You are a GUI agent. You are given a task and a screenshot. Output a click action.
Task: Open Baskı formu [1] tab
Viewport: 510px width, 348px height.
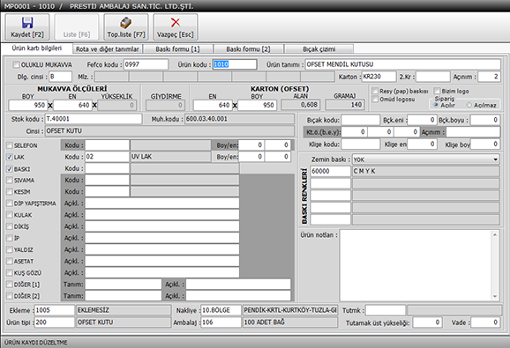click(x=177, y=49)
